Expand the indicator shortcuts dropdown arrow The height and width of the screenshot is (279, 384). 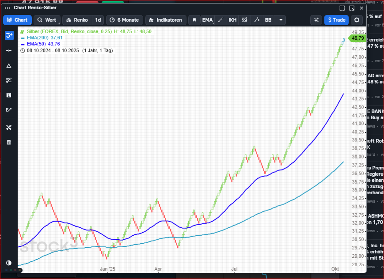(281, 20)
